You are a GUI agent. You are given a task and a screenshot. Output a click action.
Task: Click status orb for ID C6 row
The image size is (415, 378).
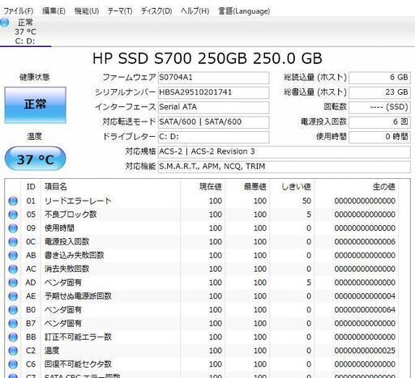tap(13, 364)
